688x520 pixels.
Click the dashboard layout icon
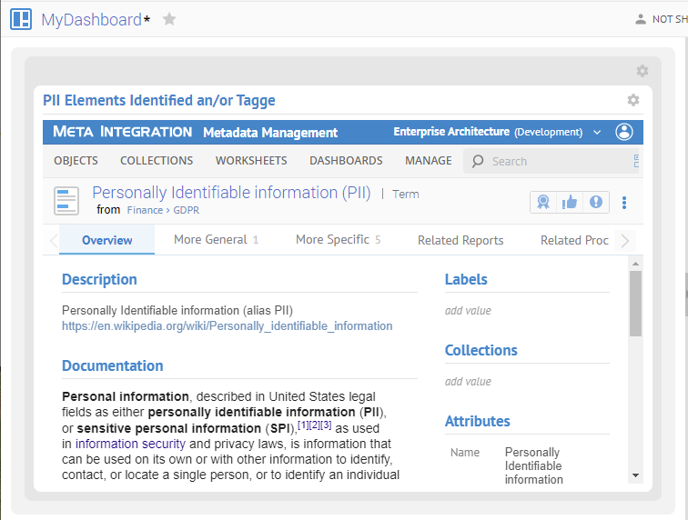point(20,19)
